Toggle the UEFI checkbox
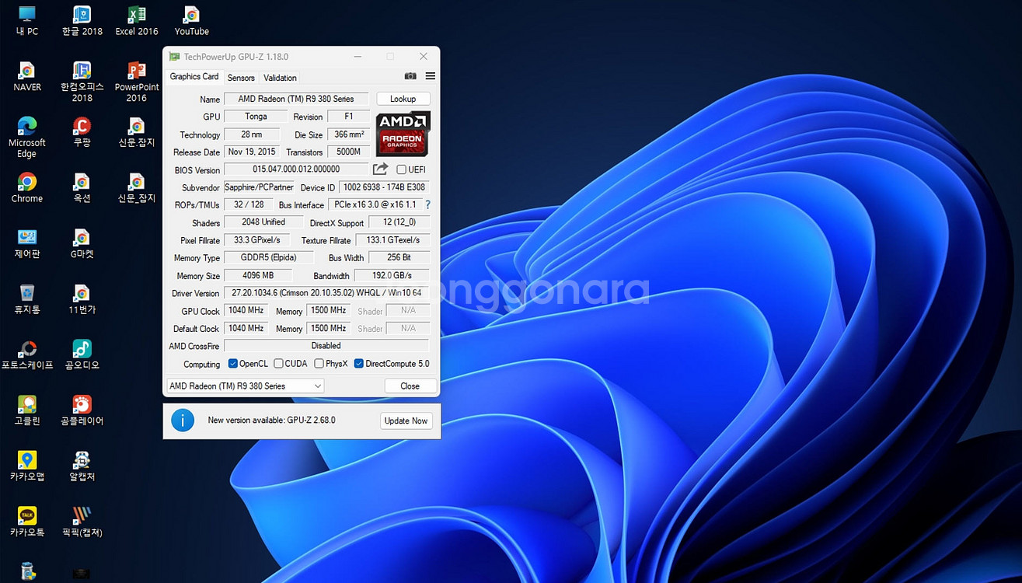The height and width of the screenshot is (583, 1022). 401,169
